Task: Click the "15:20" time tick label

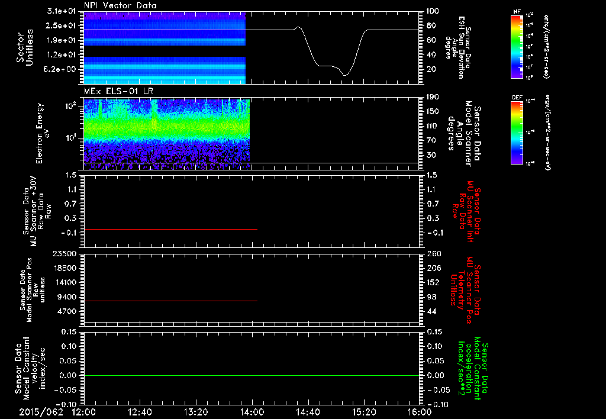Action: pos(364,412)
